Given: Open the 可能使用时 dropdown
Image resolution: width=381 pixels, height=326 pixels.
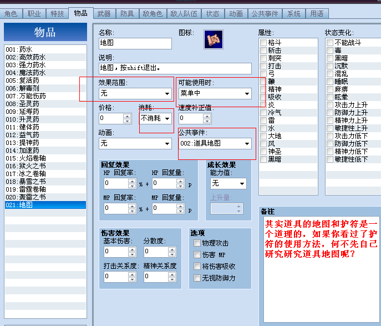Looking at the screenshot, I should click(215, 93).
